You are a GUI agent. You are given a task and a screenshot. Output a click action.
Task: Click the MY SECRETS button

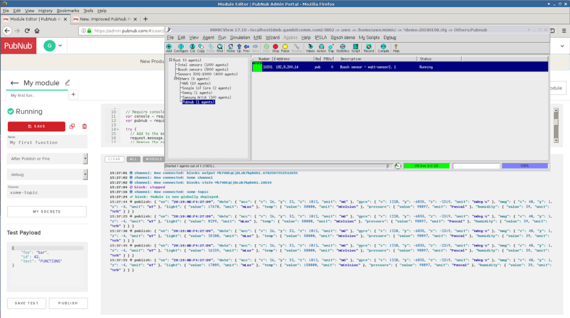click(x=47, y=212)
